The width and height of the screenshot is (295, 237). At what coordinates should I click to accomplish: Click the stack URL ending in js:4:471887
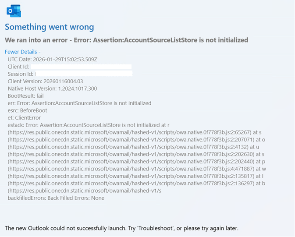pos(131,169)
